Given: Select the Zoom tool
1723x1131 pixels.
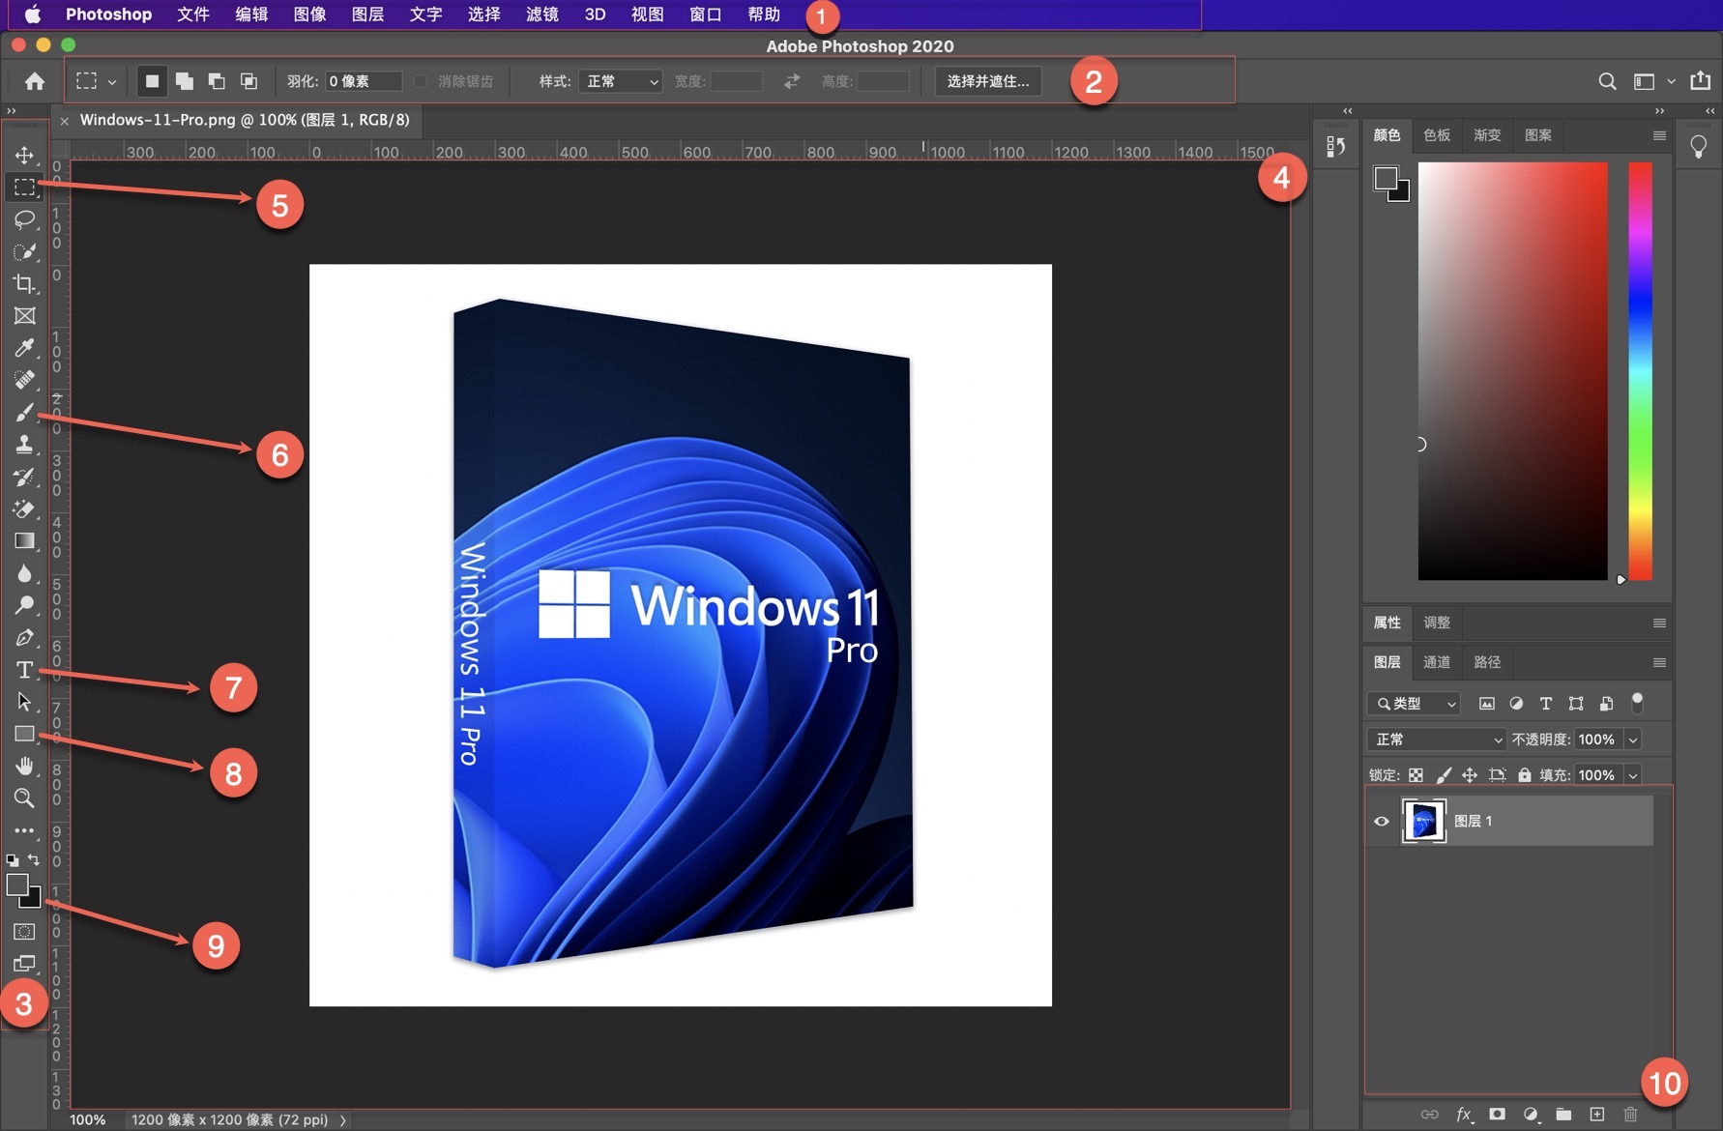Looking at the screenshot, I should point(24,798).
